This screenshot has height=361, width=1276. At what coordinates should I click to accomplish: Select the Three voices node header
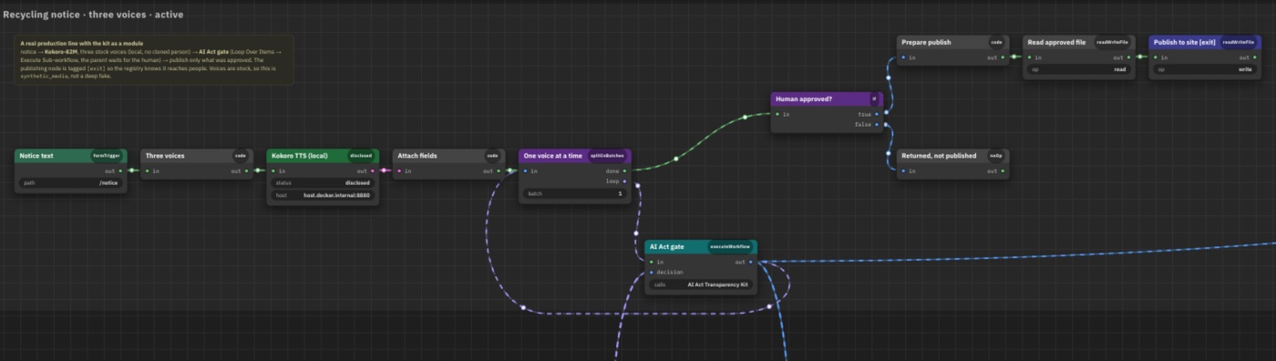196,156
